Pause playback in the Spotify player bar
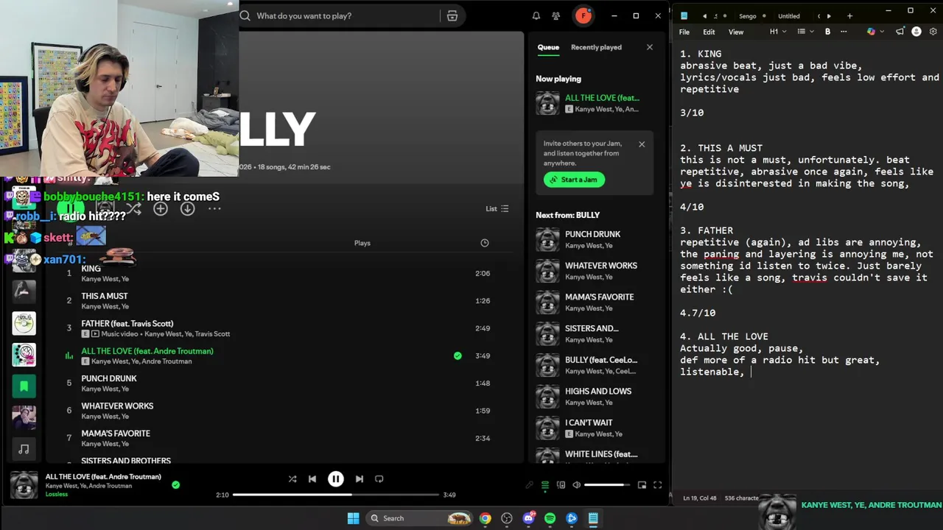 335,478
